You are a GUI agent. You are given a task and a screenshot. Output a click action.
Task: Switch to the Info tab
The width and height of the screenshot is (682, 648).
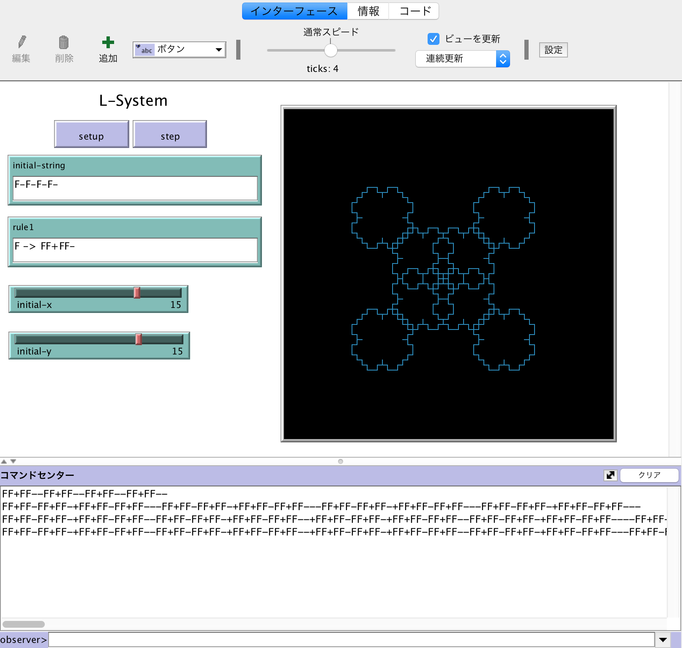coord(368,11)
